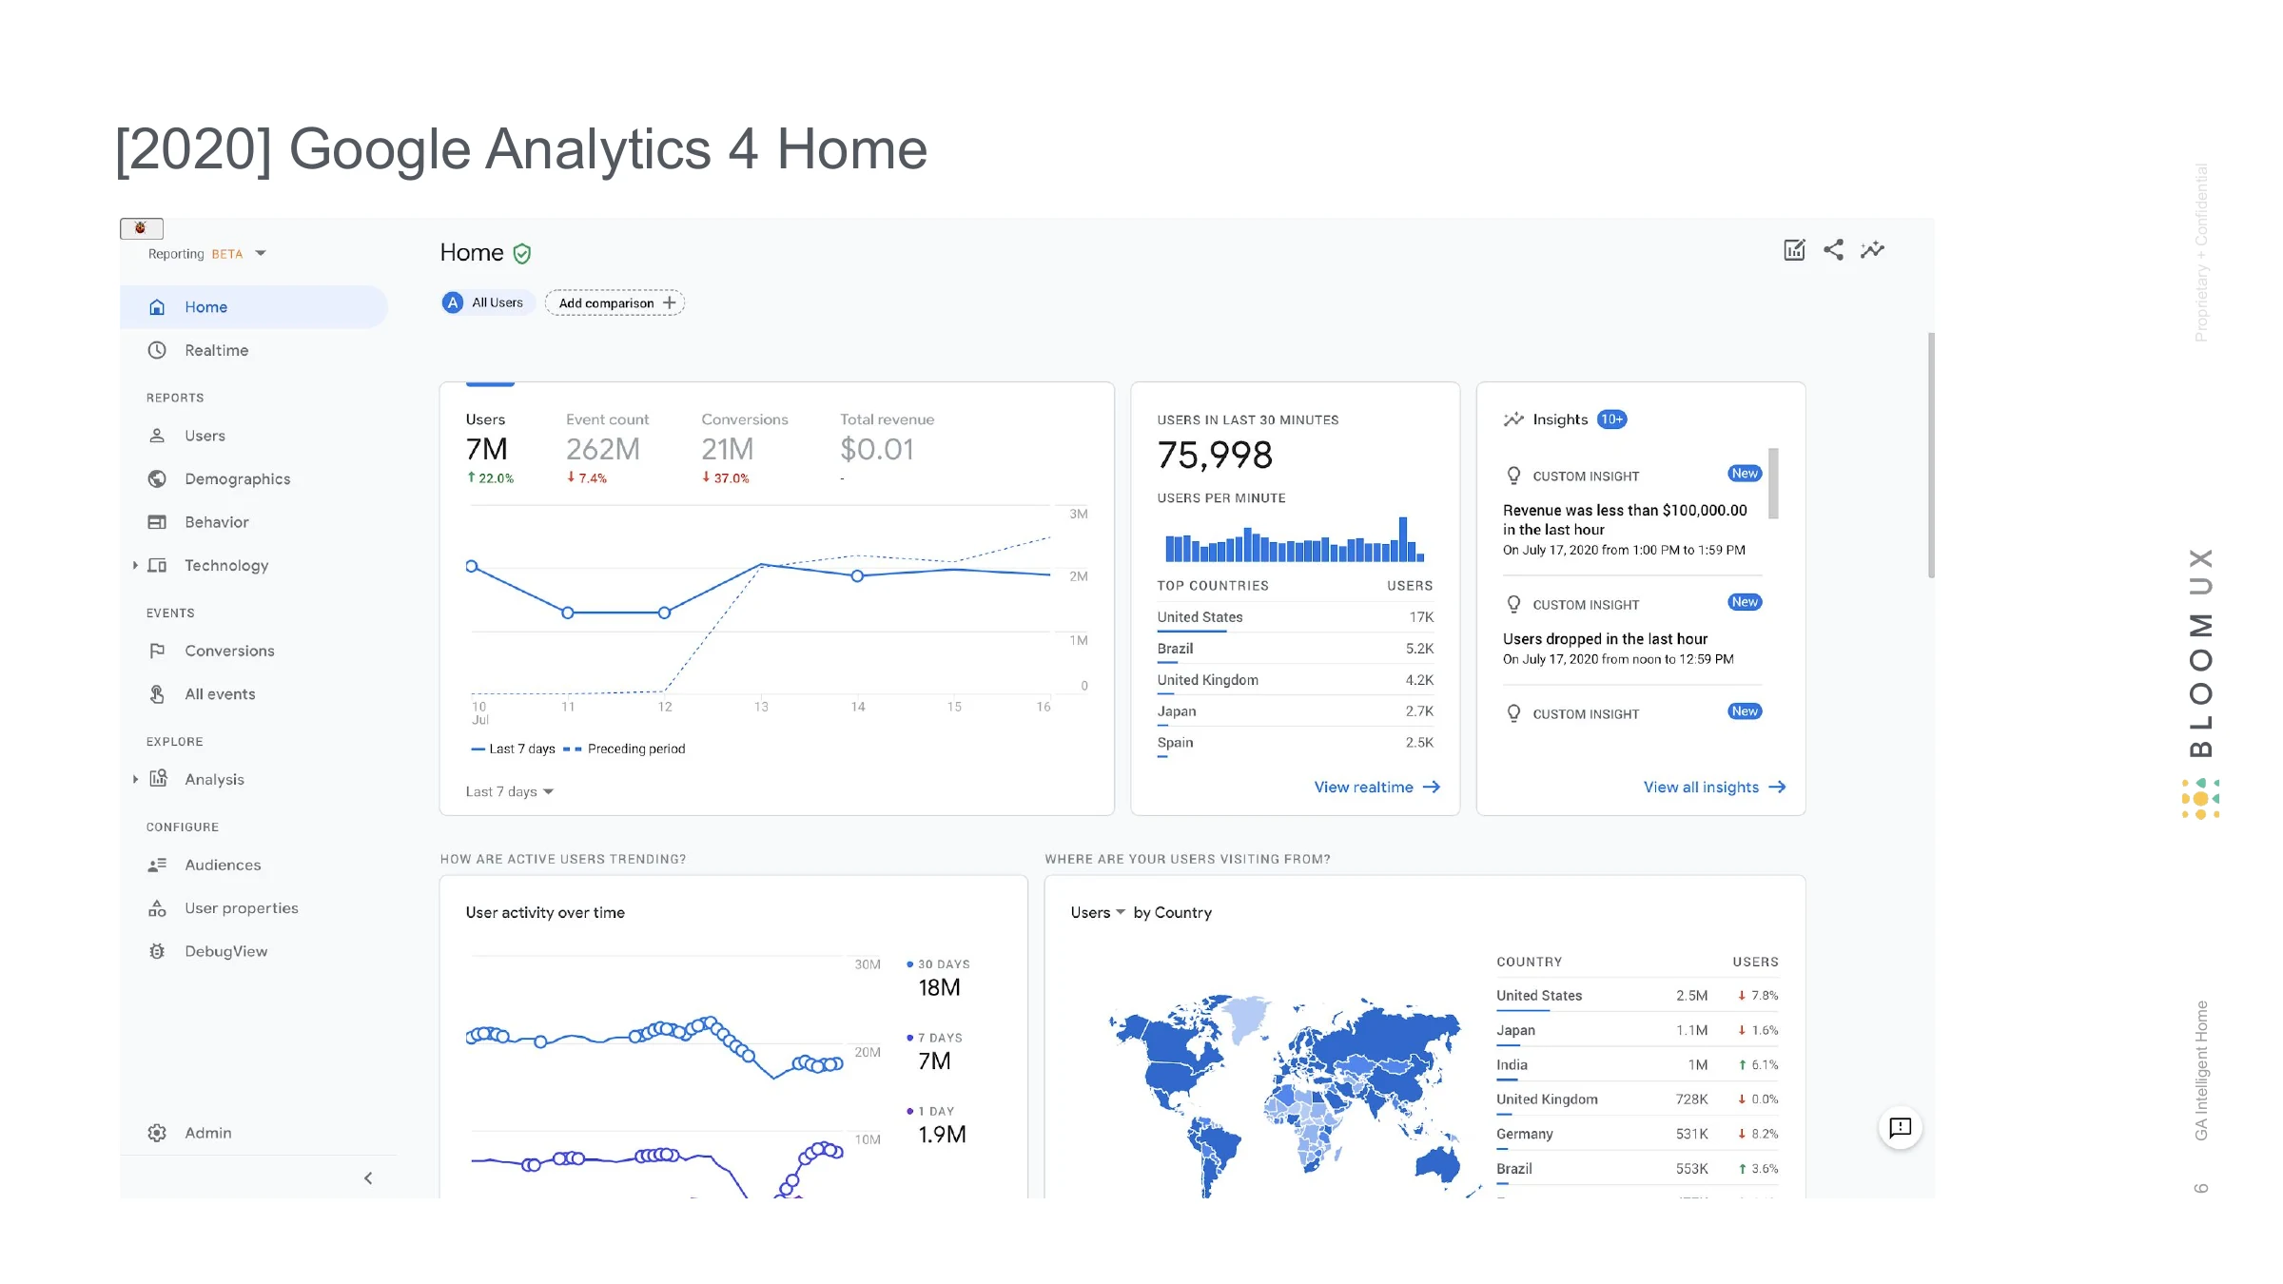Select the Conversions flag icon
The height and width of the screenshot is (1284, 2283).
(157, 651)
